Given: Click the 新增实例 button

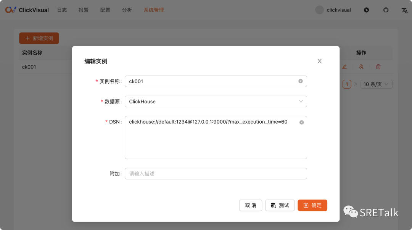Looking at the screenshot, I should point(39,38).
